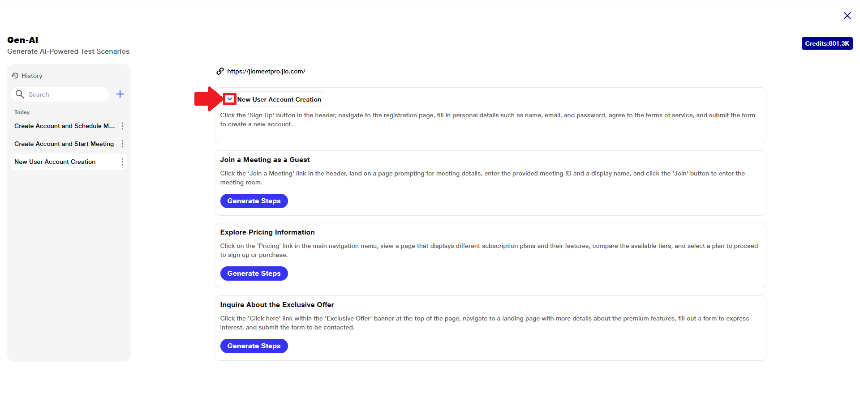
Task: Click the link icon beside the jiomeetpro URL
Action: click(220, 71)
